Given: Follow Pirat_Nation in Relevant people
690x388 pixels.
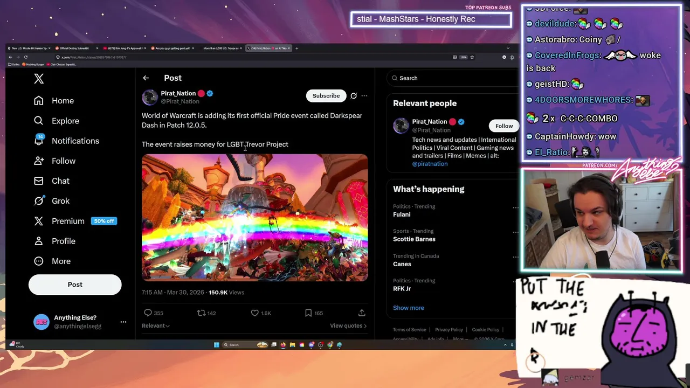Looking at the screenshot, I should [x=504, y=126].
